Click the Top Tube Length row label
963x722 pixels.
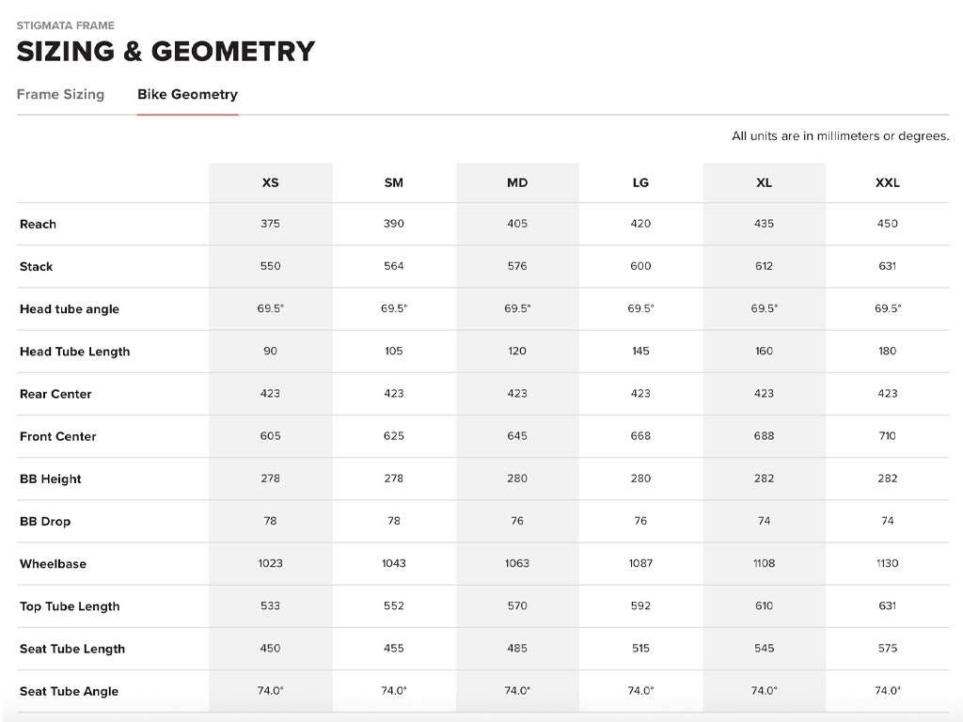pyautogui.click(x=70, y=606)
